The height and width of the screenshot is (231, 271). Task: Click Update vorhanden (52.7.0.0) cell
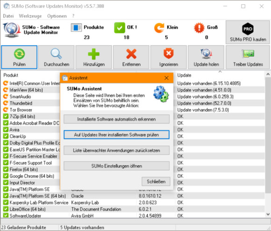(x=204, y=103)
